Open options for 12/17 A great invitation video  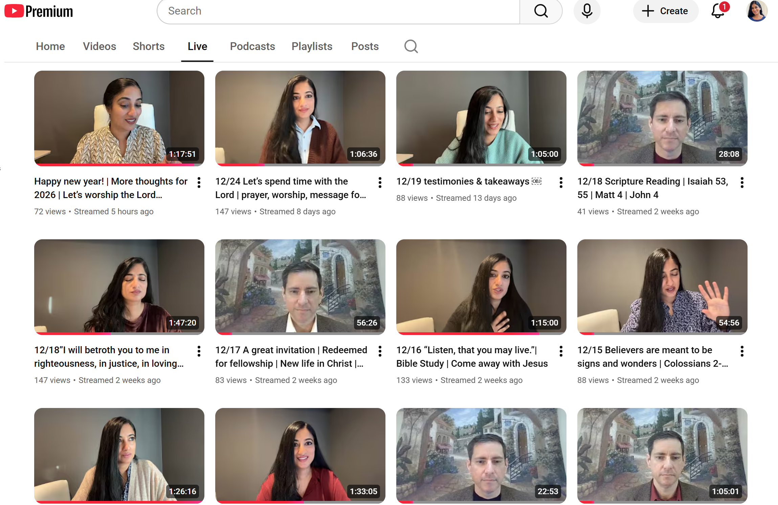(380, 351)
